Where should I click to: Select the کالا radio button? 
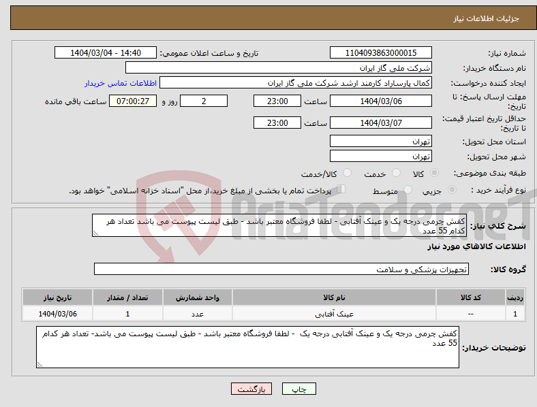coord(434,173)
